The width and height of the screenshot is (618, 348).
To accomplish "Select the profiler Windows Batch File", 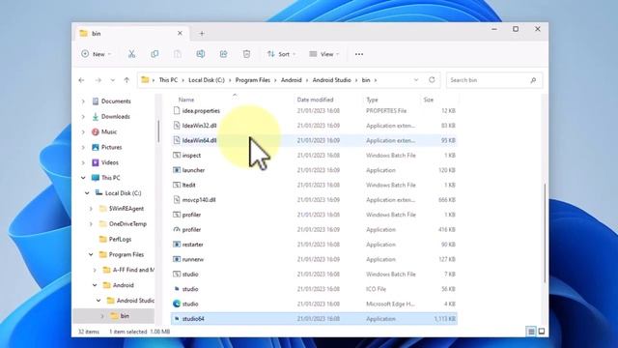I will point(314,215).
